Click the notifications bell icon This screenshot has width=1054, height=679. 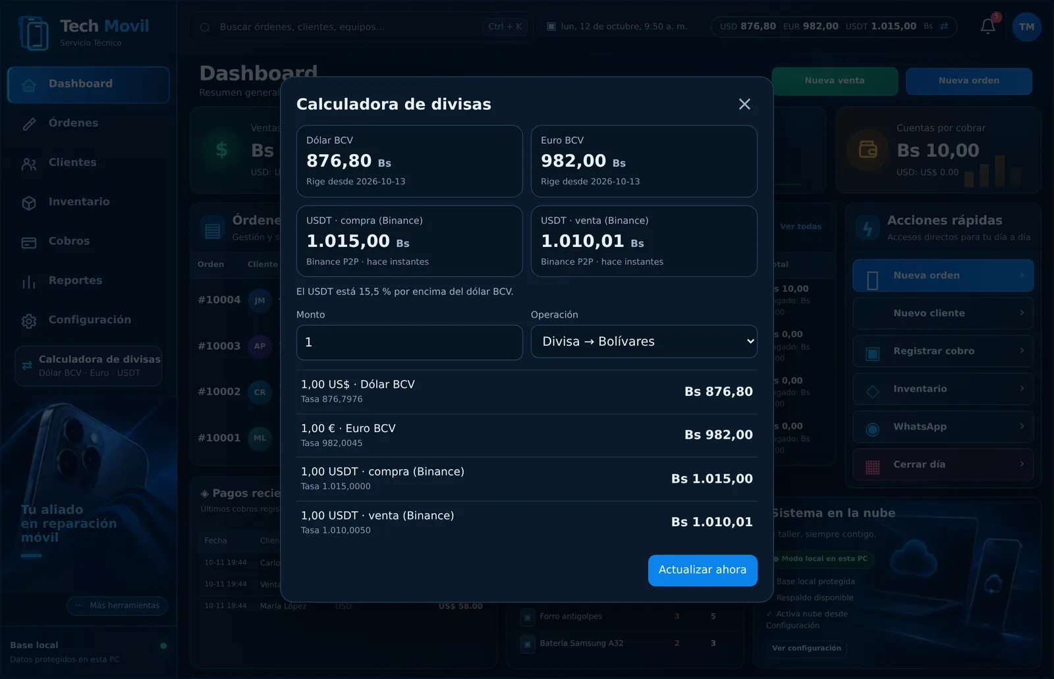pos(987,26)
